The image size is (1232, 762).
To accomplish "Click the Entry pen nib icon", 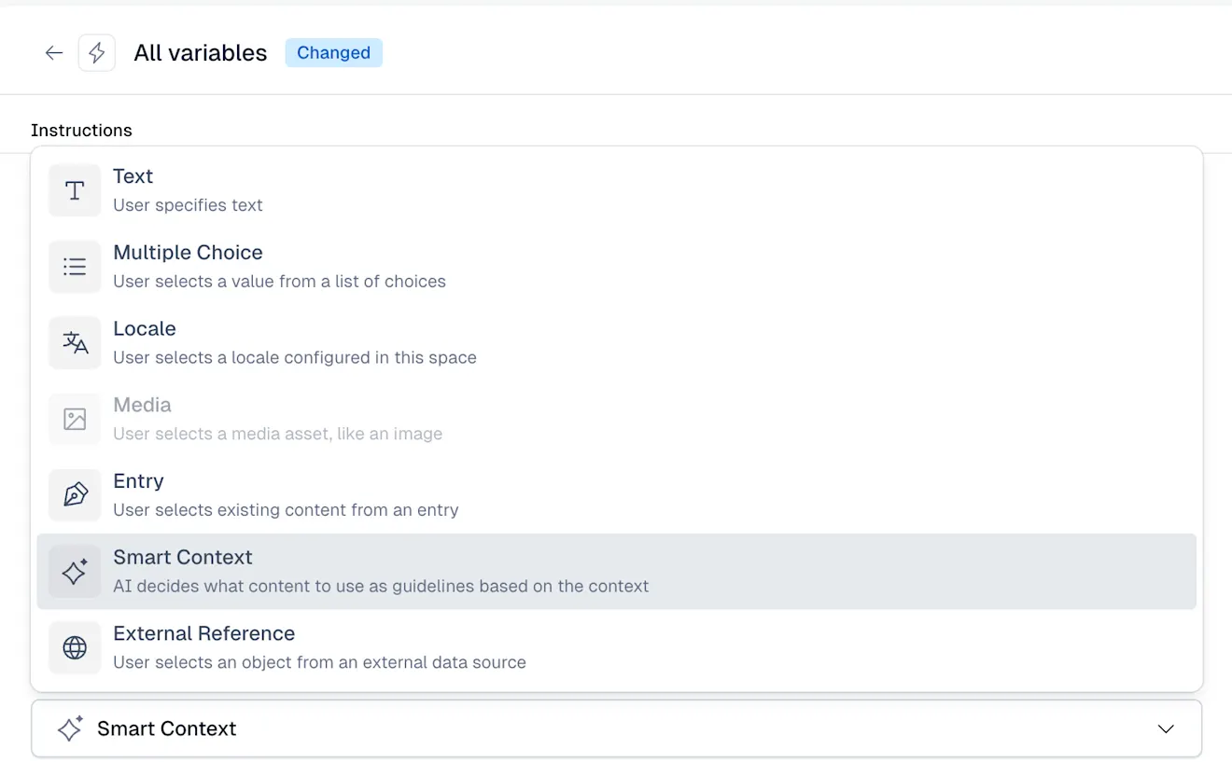I will coord(75,495).
